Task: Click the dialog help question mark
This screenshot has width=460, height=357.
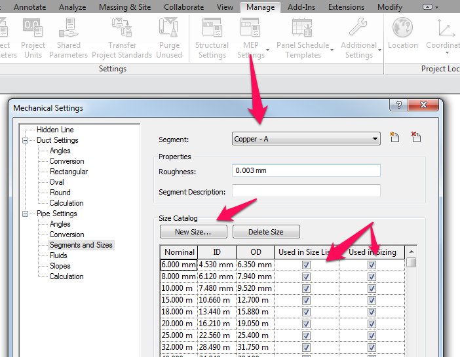Action: [398, 105]
